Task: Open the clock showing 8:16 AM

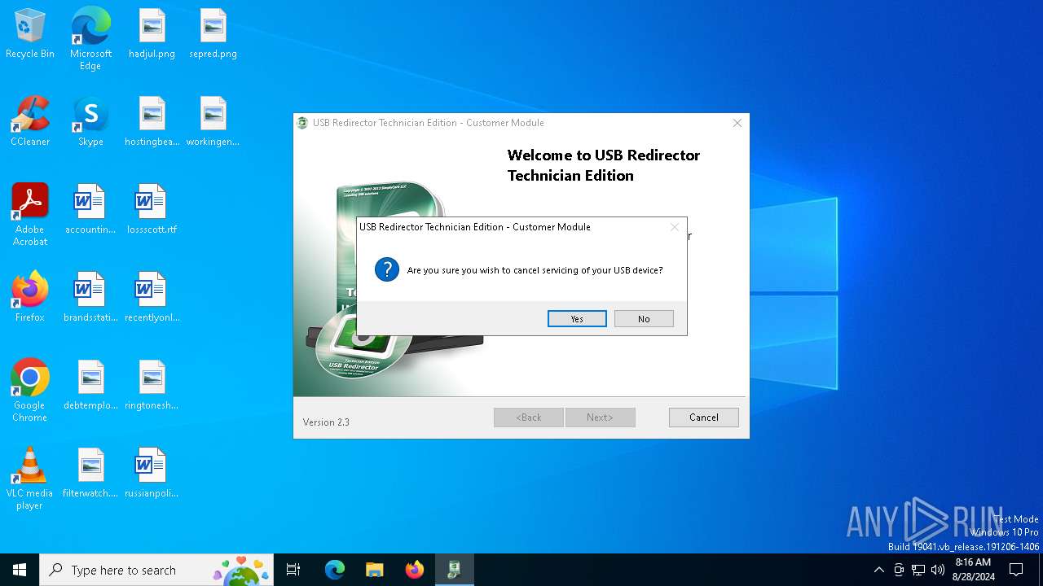Action: (973, 570)
